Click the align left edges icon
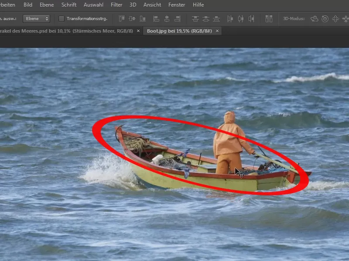The image size is (349, 261). click(x=156, y=19)
